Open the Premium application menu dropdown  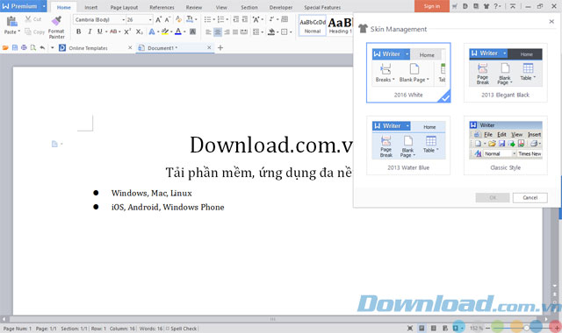tap(44, 6)
